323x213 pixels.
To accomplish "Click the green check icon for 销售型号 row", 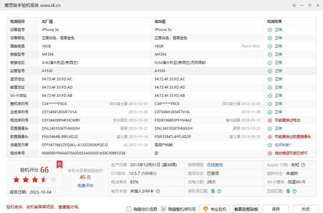I will (x=270, y=55).
